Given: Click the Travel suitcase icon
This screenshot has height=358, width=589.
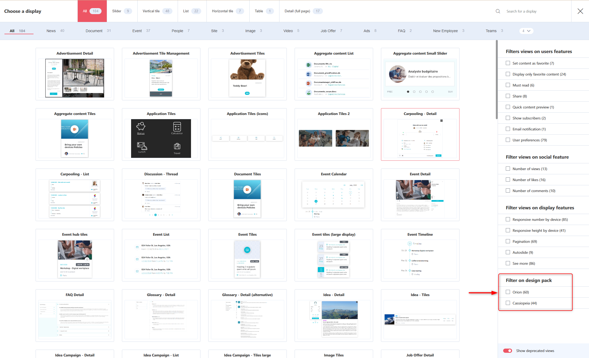Looking at the screenshot, I should click(177, 146).
